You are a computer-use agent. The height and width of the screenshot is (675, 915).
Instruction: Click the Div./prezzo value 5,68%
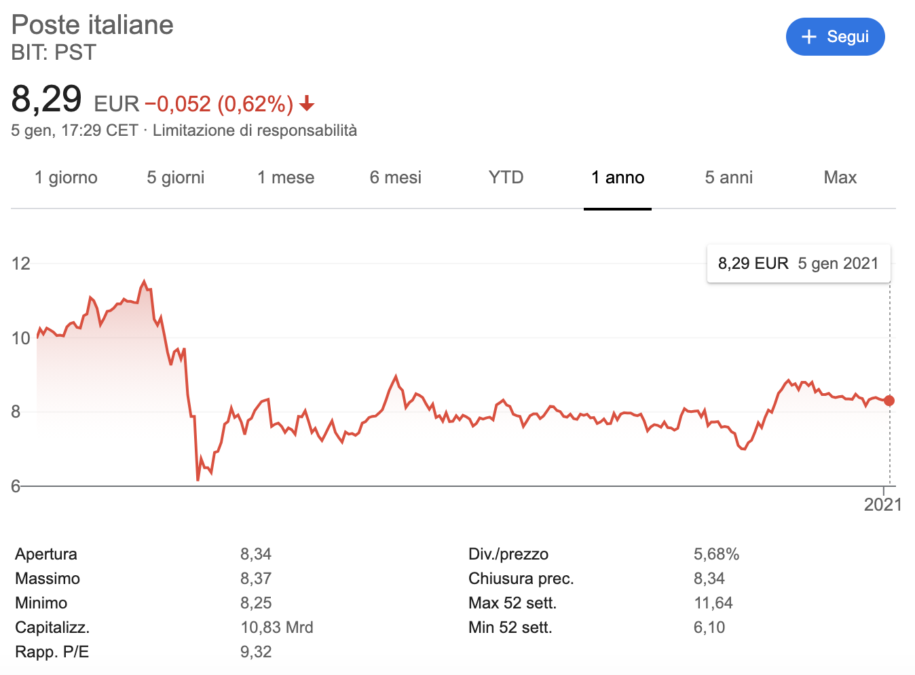716,554
